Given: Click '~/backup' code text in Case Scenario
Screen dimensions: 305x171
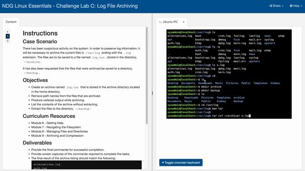Looking at the screenshot, I should [x=31, y=73].
